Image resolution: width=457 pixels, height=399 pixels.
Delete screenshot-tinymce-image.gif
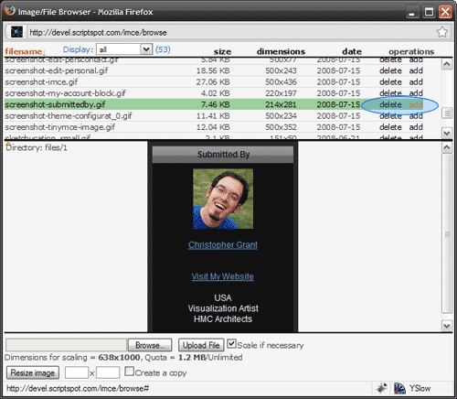(x=390, y=127)
